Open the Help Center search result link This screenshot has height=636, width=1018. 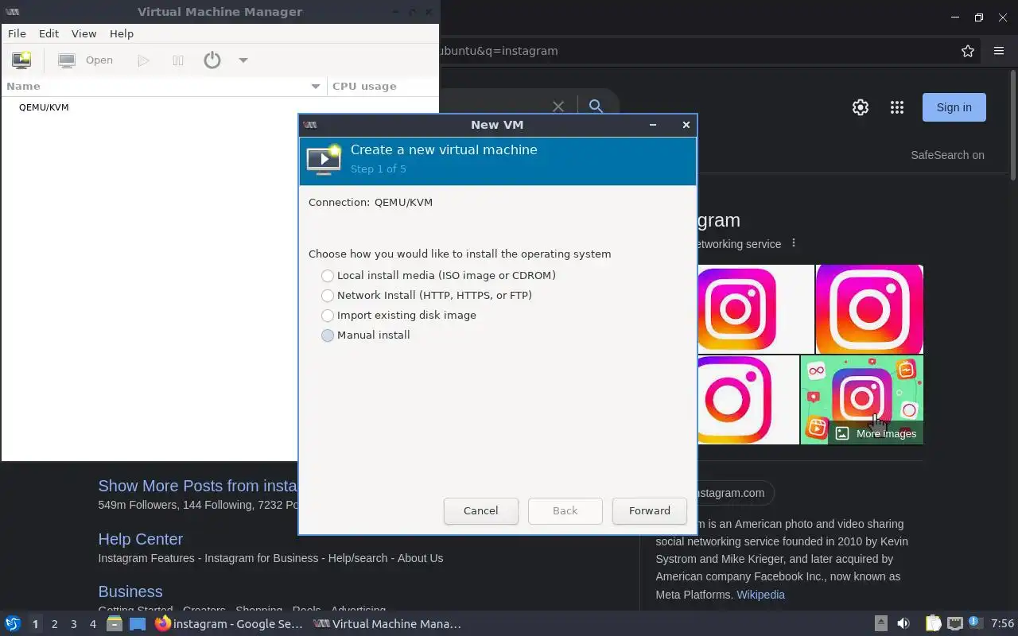[x=140, y=539]
